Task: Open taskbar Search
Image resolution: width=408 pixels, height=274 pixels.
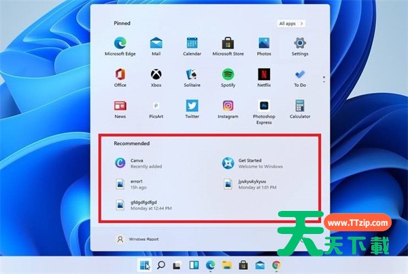Action: tap(161, 265)
